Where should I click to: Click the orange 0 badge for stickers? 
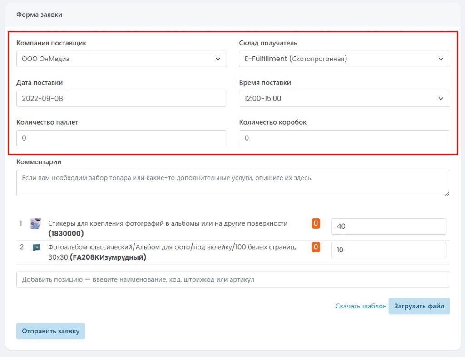(x=316, y=223)
